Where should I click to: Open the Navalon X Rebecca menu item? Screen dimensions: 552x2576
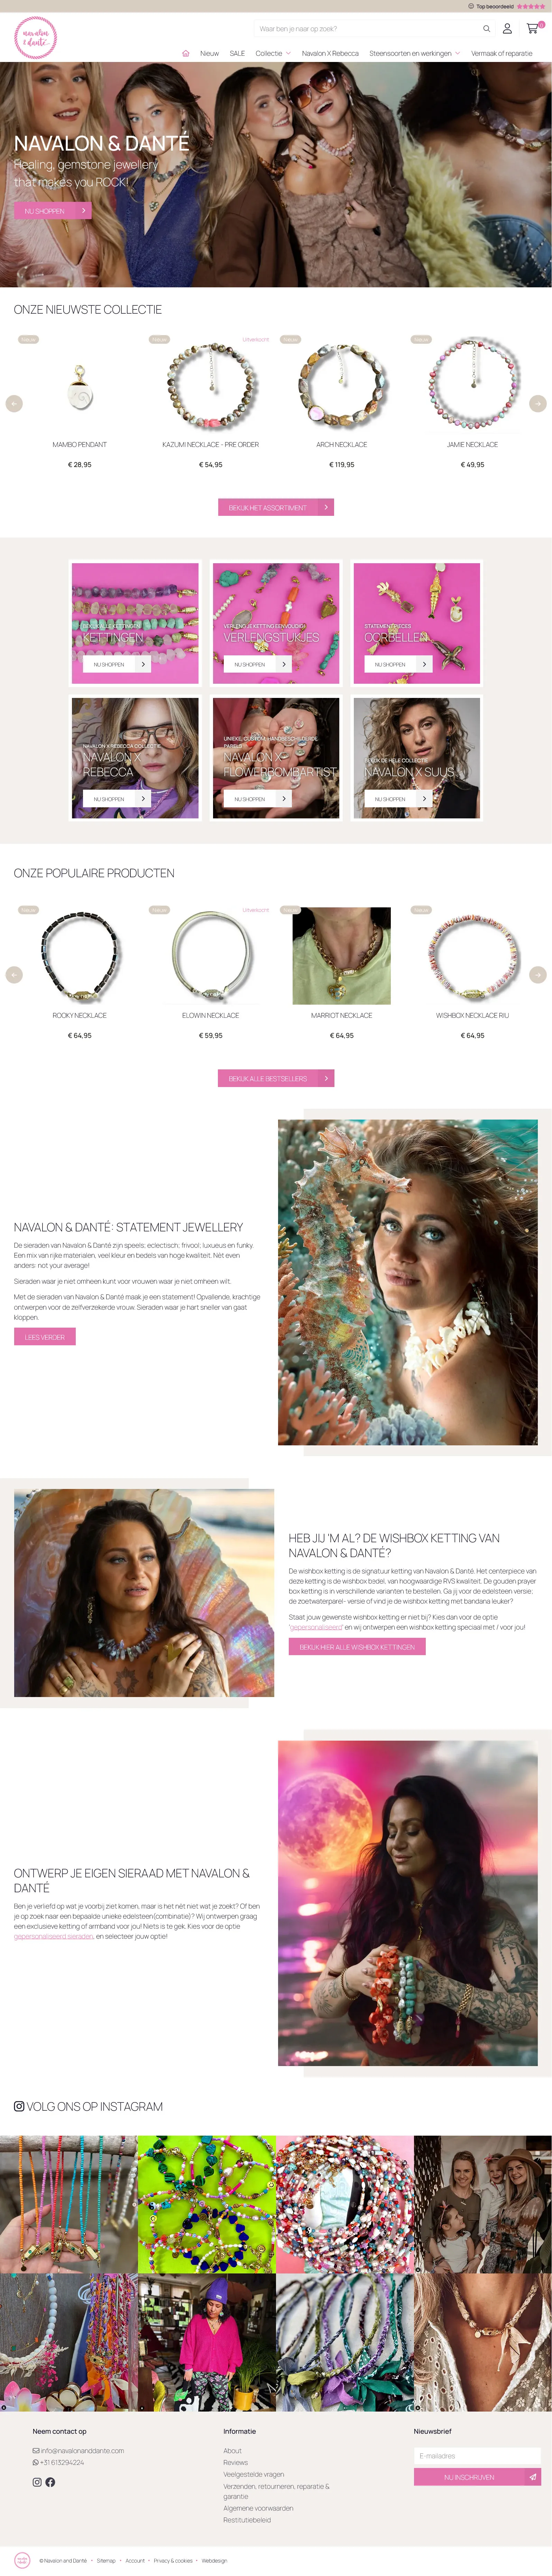[330, 53]
